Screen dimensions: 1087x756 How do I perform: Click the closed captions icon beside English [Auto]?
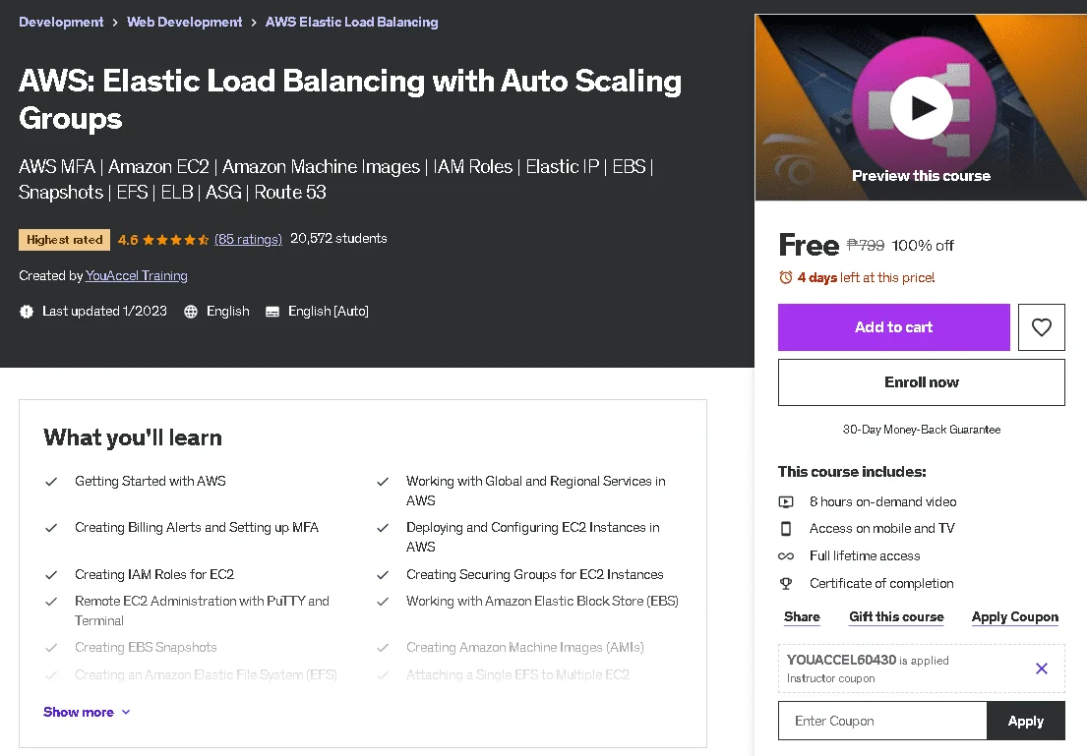click(x=272, y=312)
